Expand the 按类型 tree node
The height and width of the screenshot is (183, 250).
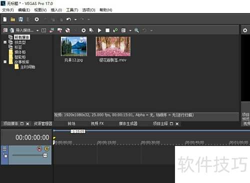tap(5, 42)
